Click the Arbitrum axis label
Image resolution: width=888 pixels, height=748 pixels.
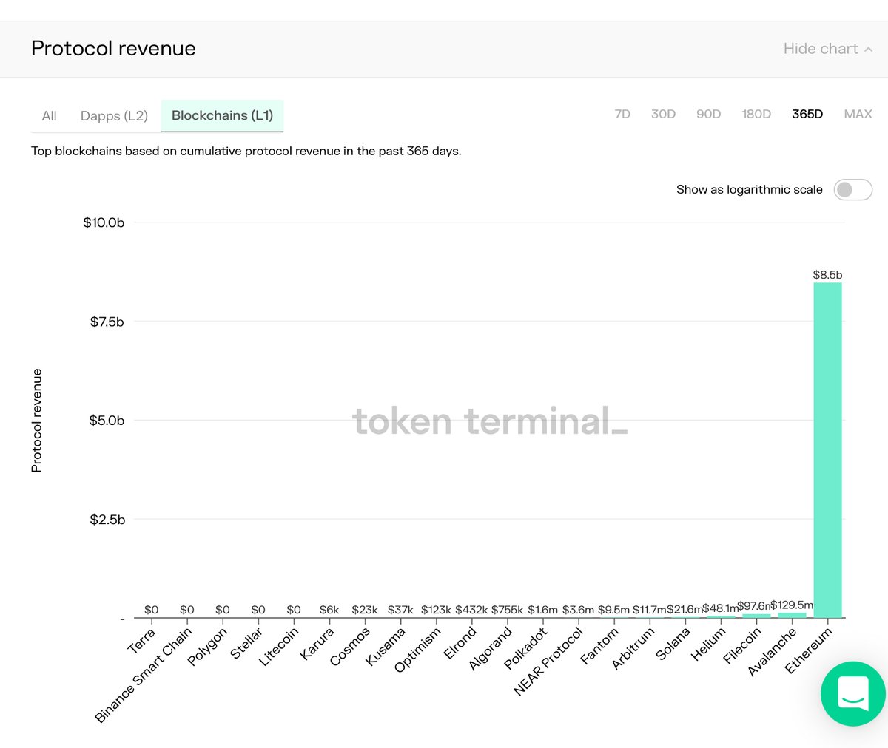[x=633, y=648]
